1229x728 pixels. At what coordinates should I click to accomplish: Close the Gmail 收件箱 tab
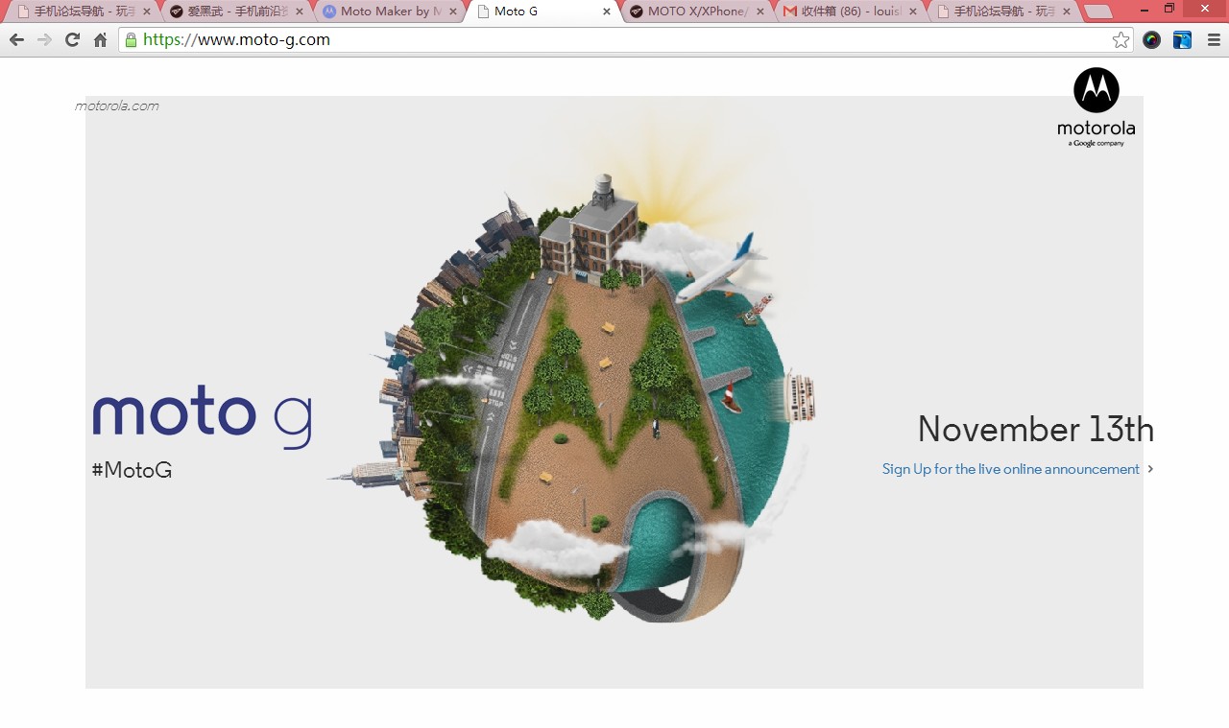tap(913, 12)
